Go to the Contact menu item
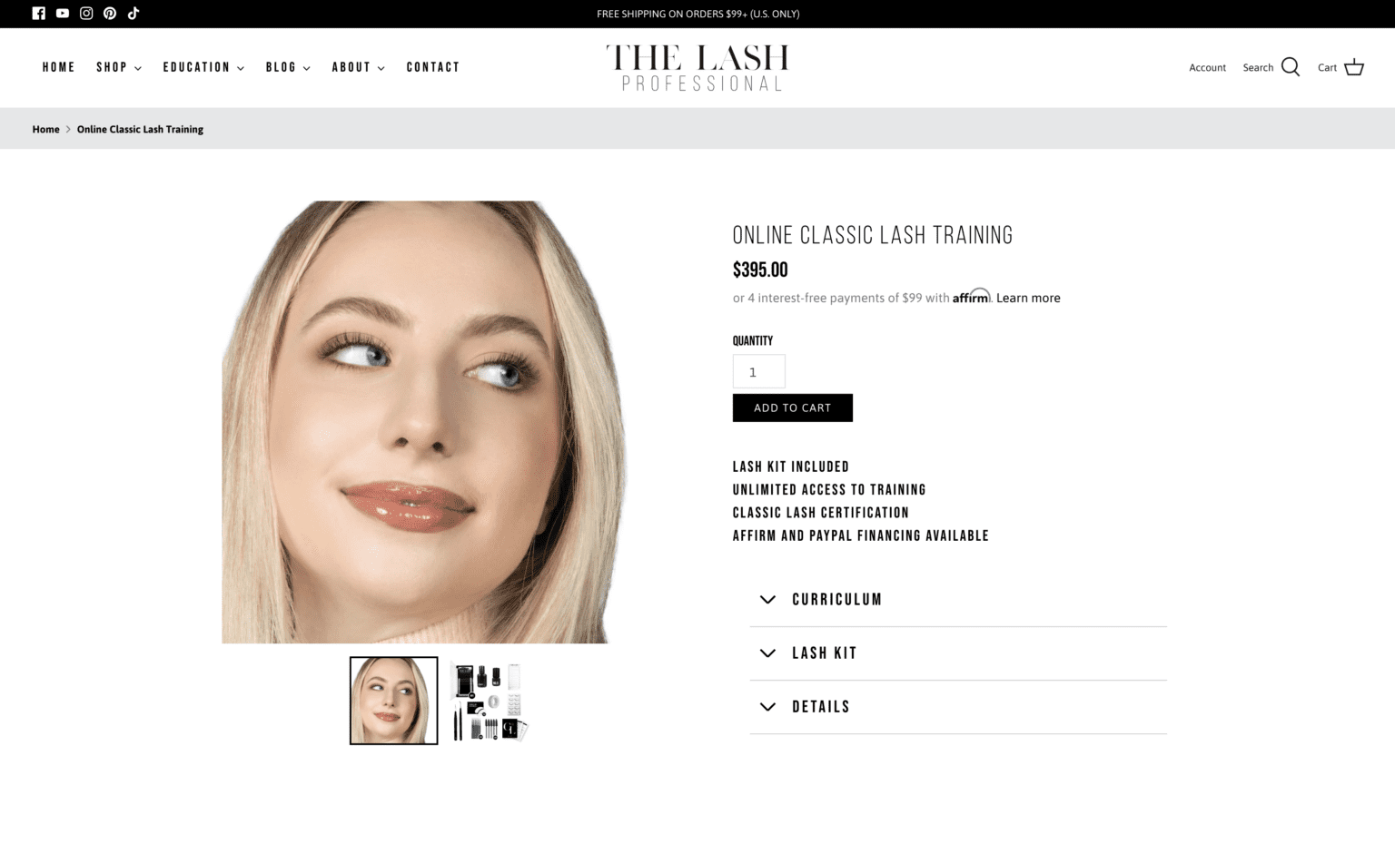The image size is (1395, 854). pos(433,67)
